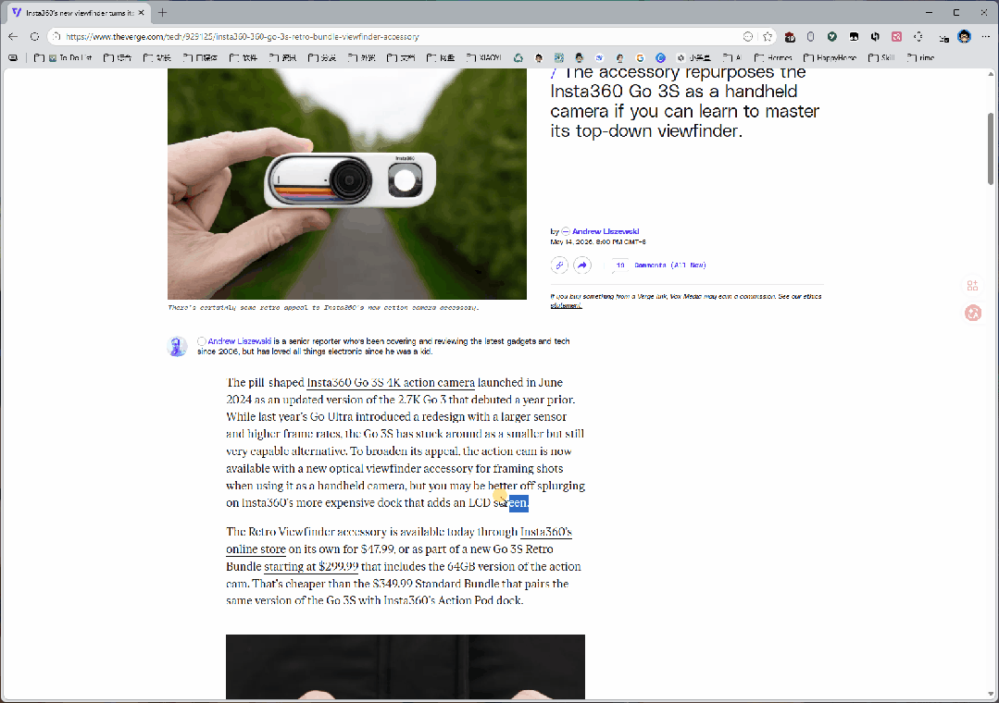The width and height of the screenshot is (999, 703).
Task: Open the green recycle-symbol bookmark
Action: [518, 58]
